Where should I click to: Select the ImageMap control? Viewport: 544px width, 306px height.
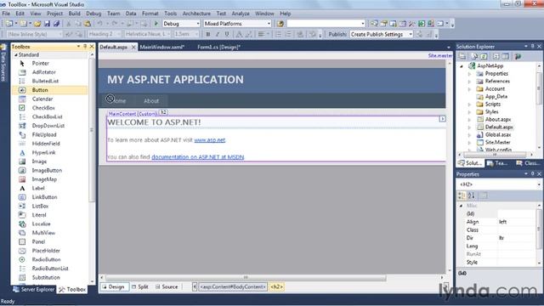point(44,179)
